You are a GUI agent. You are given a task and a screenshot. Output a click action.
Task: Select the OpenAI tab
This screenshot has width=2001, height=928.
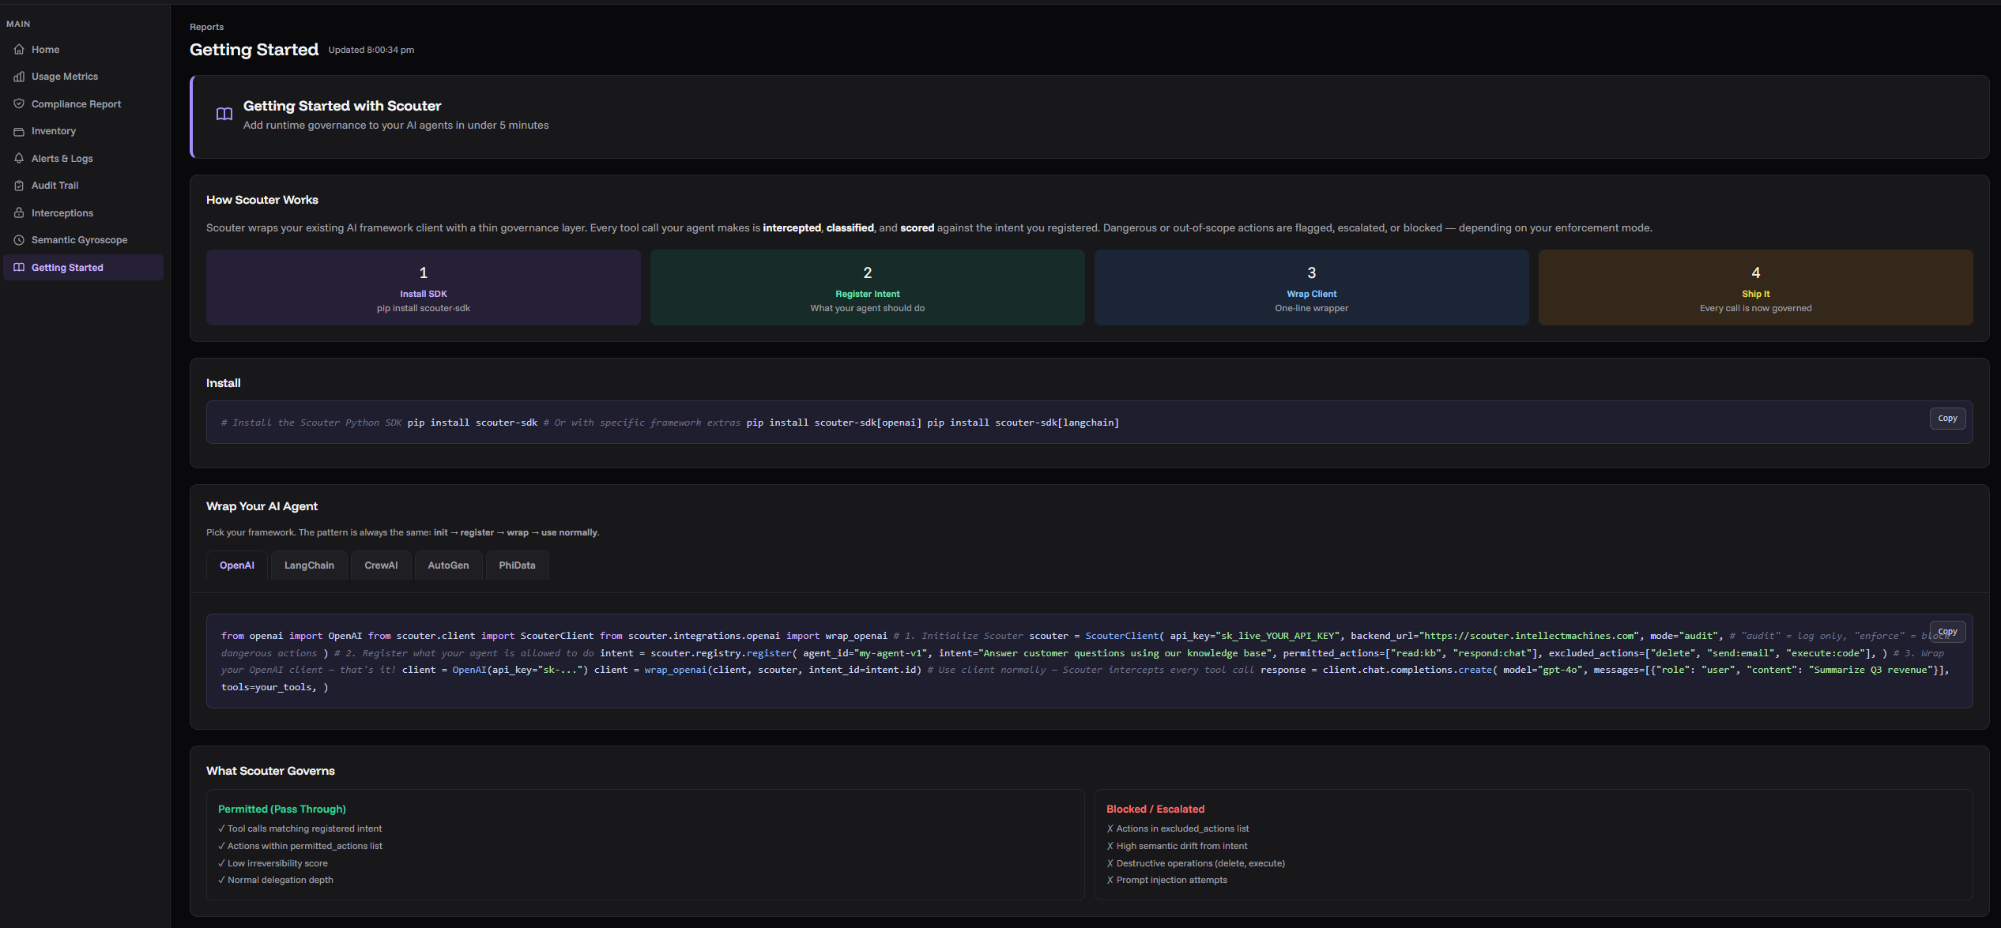tap(237, 565)
